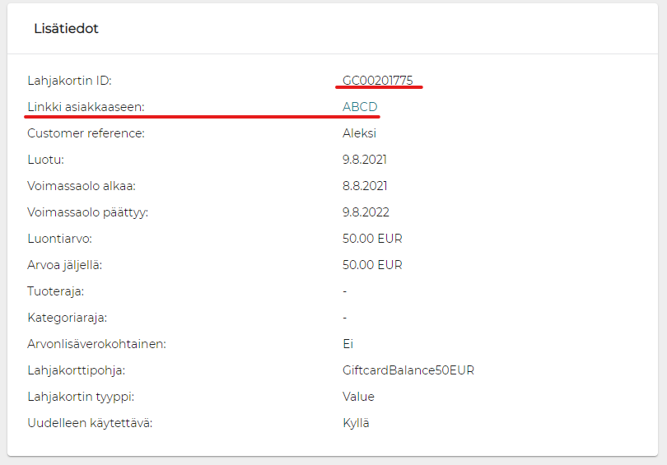Open the ABCD customer link
This screenshot has width=667, height=465.
click(x=360, y=107)
